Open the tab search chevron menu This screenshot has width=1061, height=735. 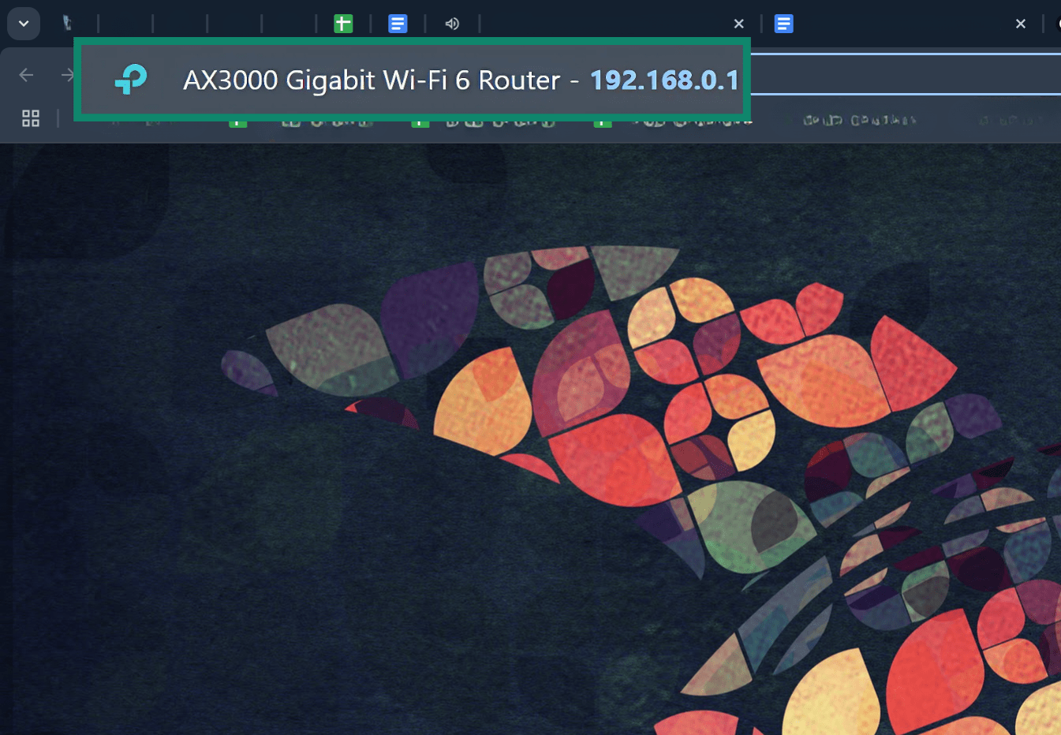click(23, 23)
